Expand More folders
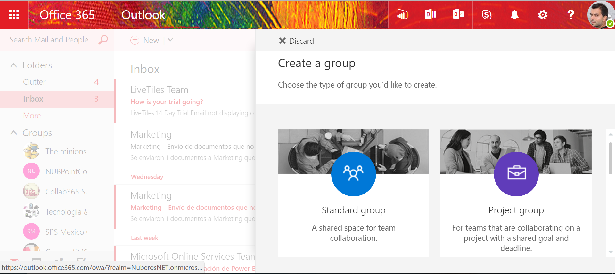This screenshot has height=274, width=615. pos(32,115)
